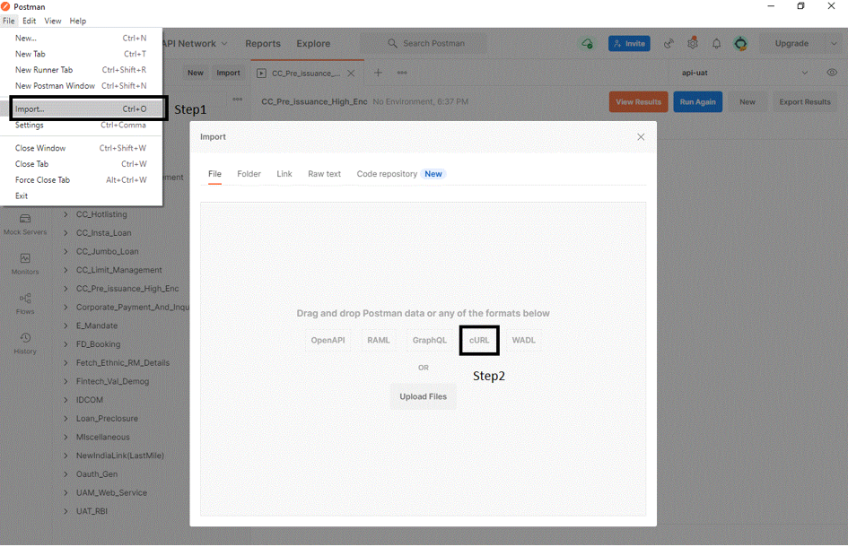Click the user avatar icon

click(x=740, y=43)
